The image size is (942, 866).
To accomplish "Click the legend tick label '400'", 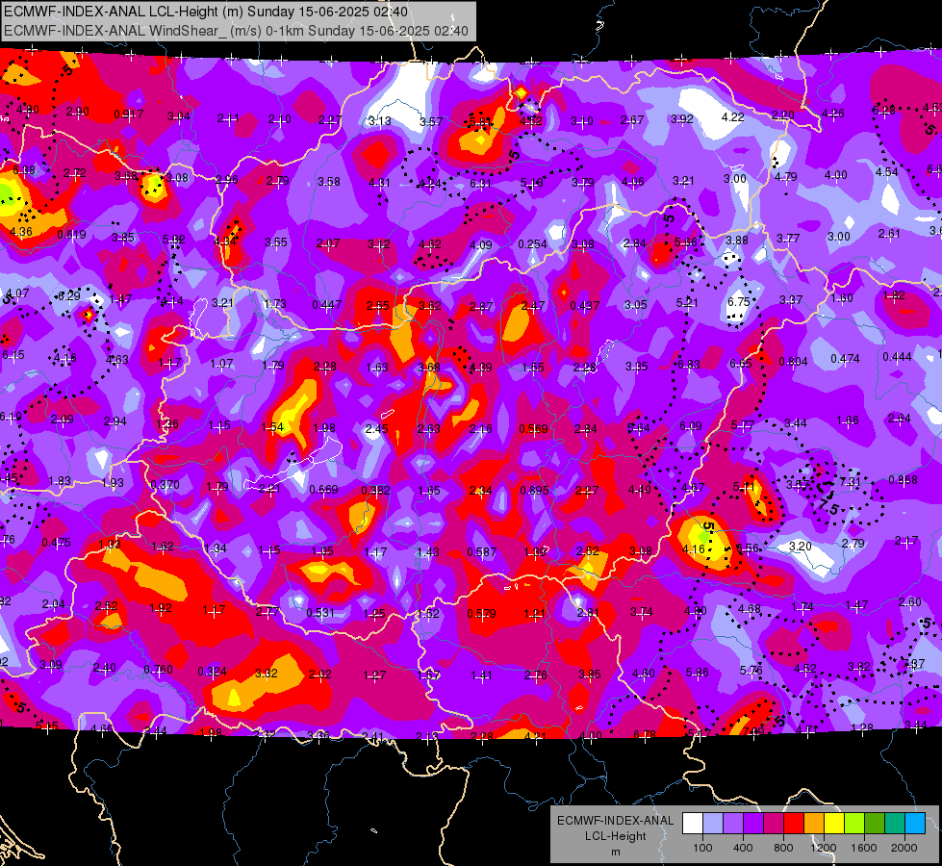I will coord(743,848).
